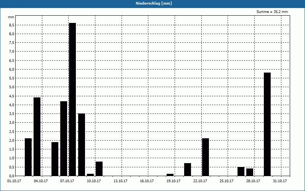Click the 0.5 mm bar near 26.10.17
Viewport: 305px width, 191px height.
241,172
